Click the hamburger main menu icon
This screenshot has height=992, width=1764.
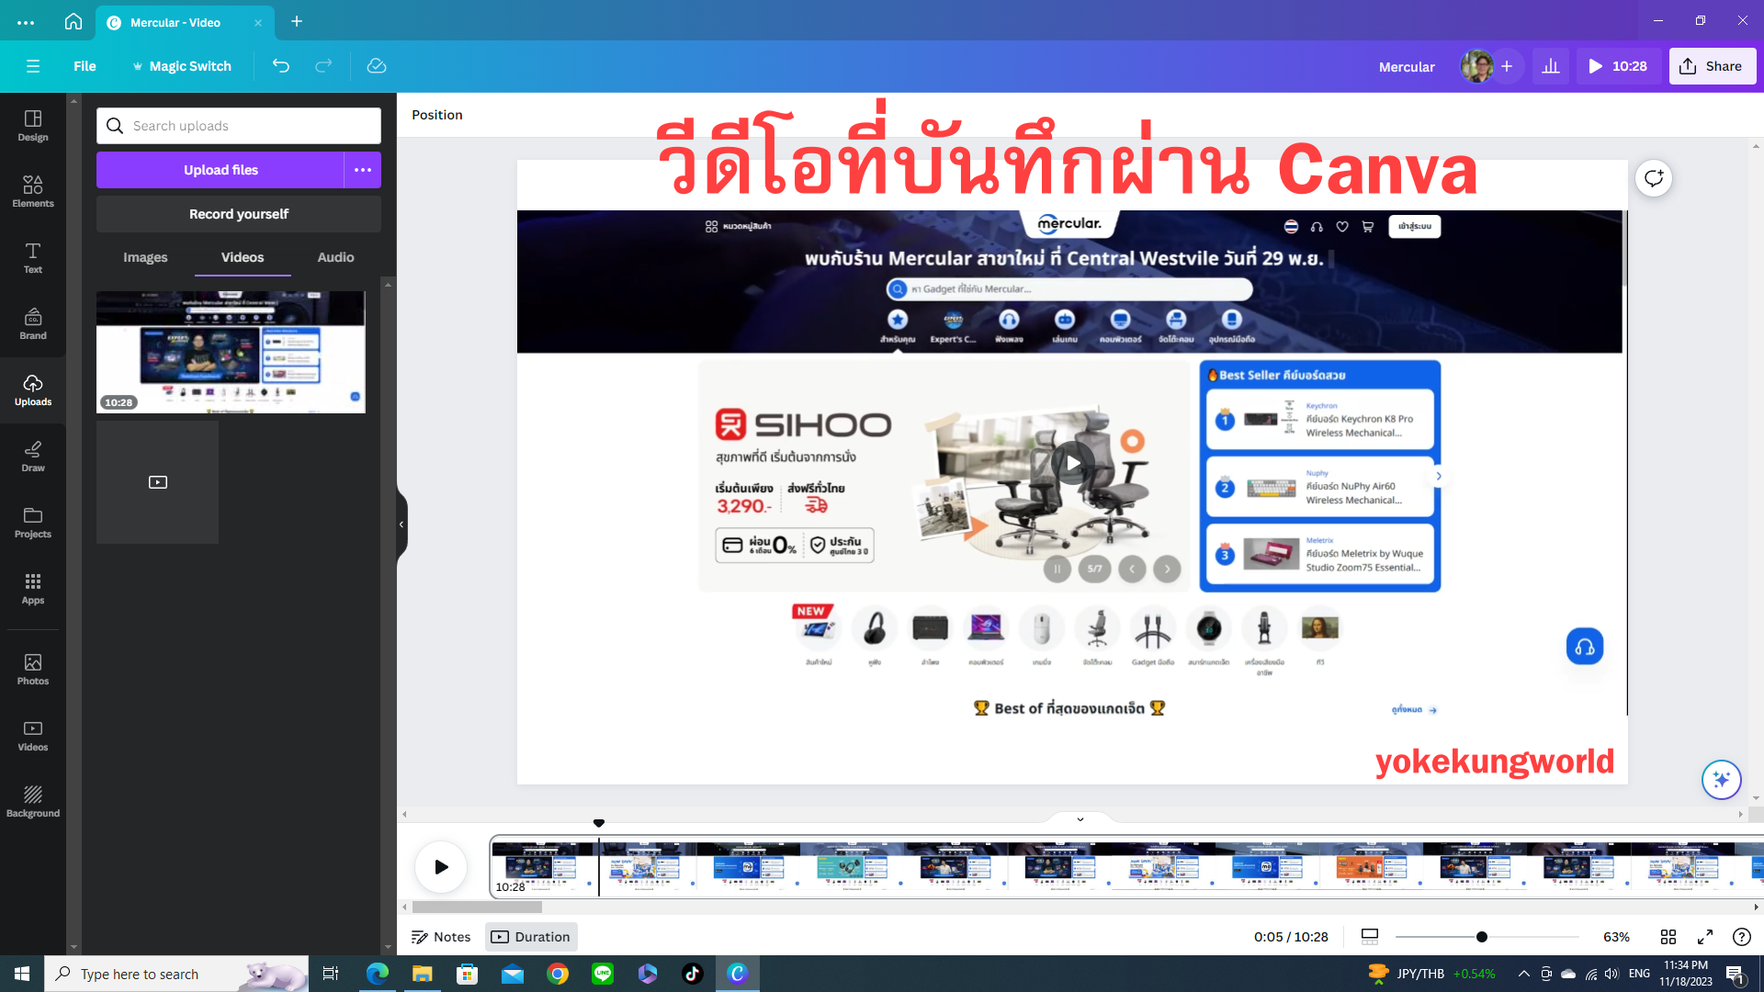(33, 66)
